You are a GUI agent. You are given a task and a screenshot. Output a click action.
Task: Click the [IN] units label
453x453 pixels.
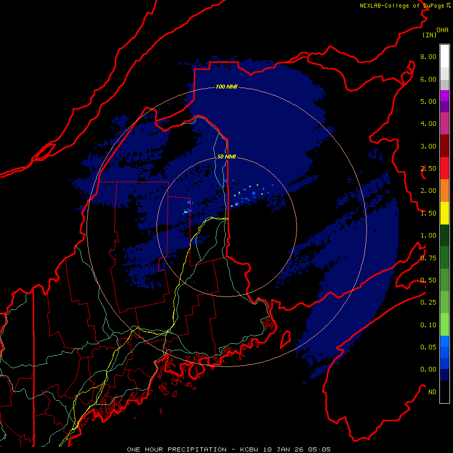[x=429, y=35]
